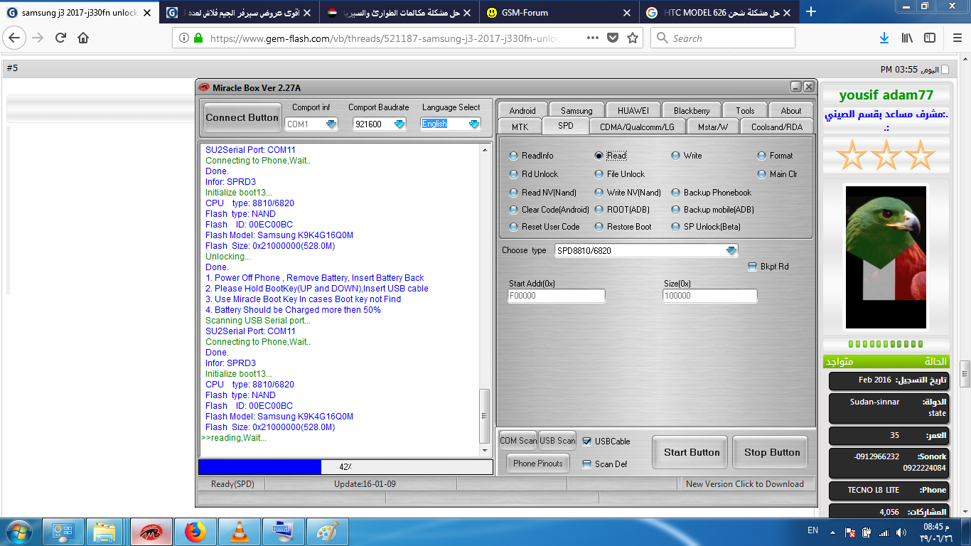Screen dimensions: 971x546
Task: Toggle the Firefox sidebar icon
Action: [x=930, y=38]
